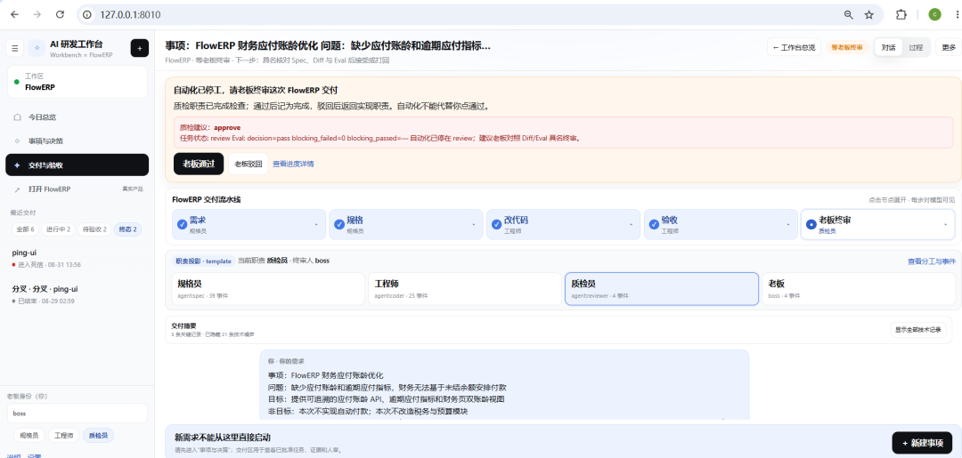The height and width of the screenshot is (458, 962).
Task: Open the ping-ui recent delivery entry
Action: point(77,258)
